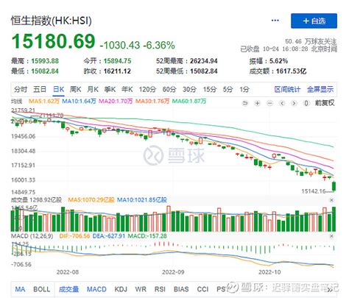
Task: Switch to the 15分 chart interval
Action: click(210, 89)
